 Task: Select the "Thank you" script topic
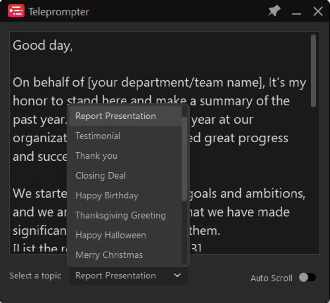pyautogui.click(x=96, y=156)
